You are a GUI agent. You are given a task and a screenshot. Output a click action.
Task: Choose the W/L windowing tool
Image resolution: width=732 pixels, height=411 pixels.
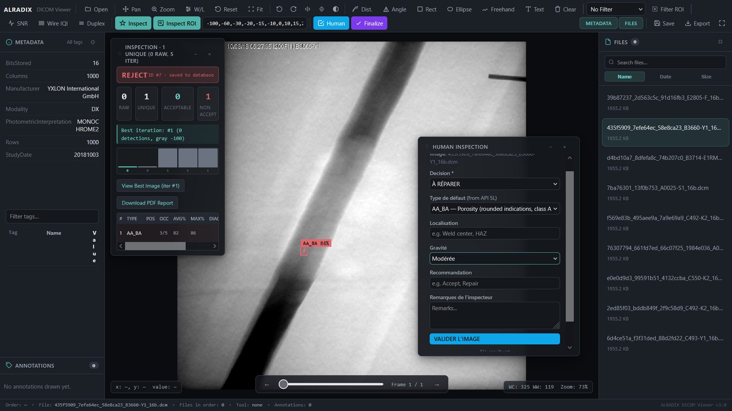195,9
